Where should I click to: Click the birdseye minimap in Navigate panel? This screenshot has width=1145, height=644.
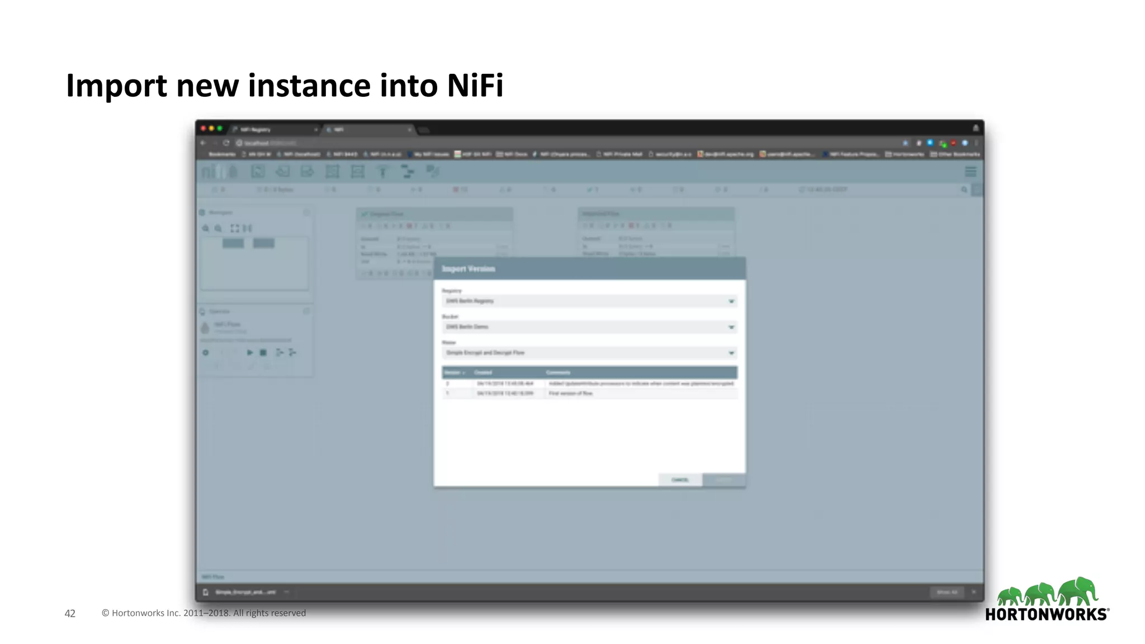254,263
